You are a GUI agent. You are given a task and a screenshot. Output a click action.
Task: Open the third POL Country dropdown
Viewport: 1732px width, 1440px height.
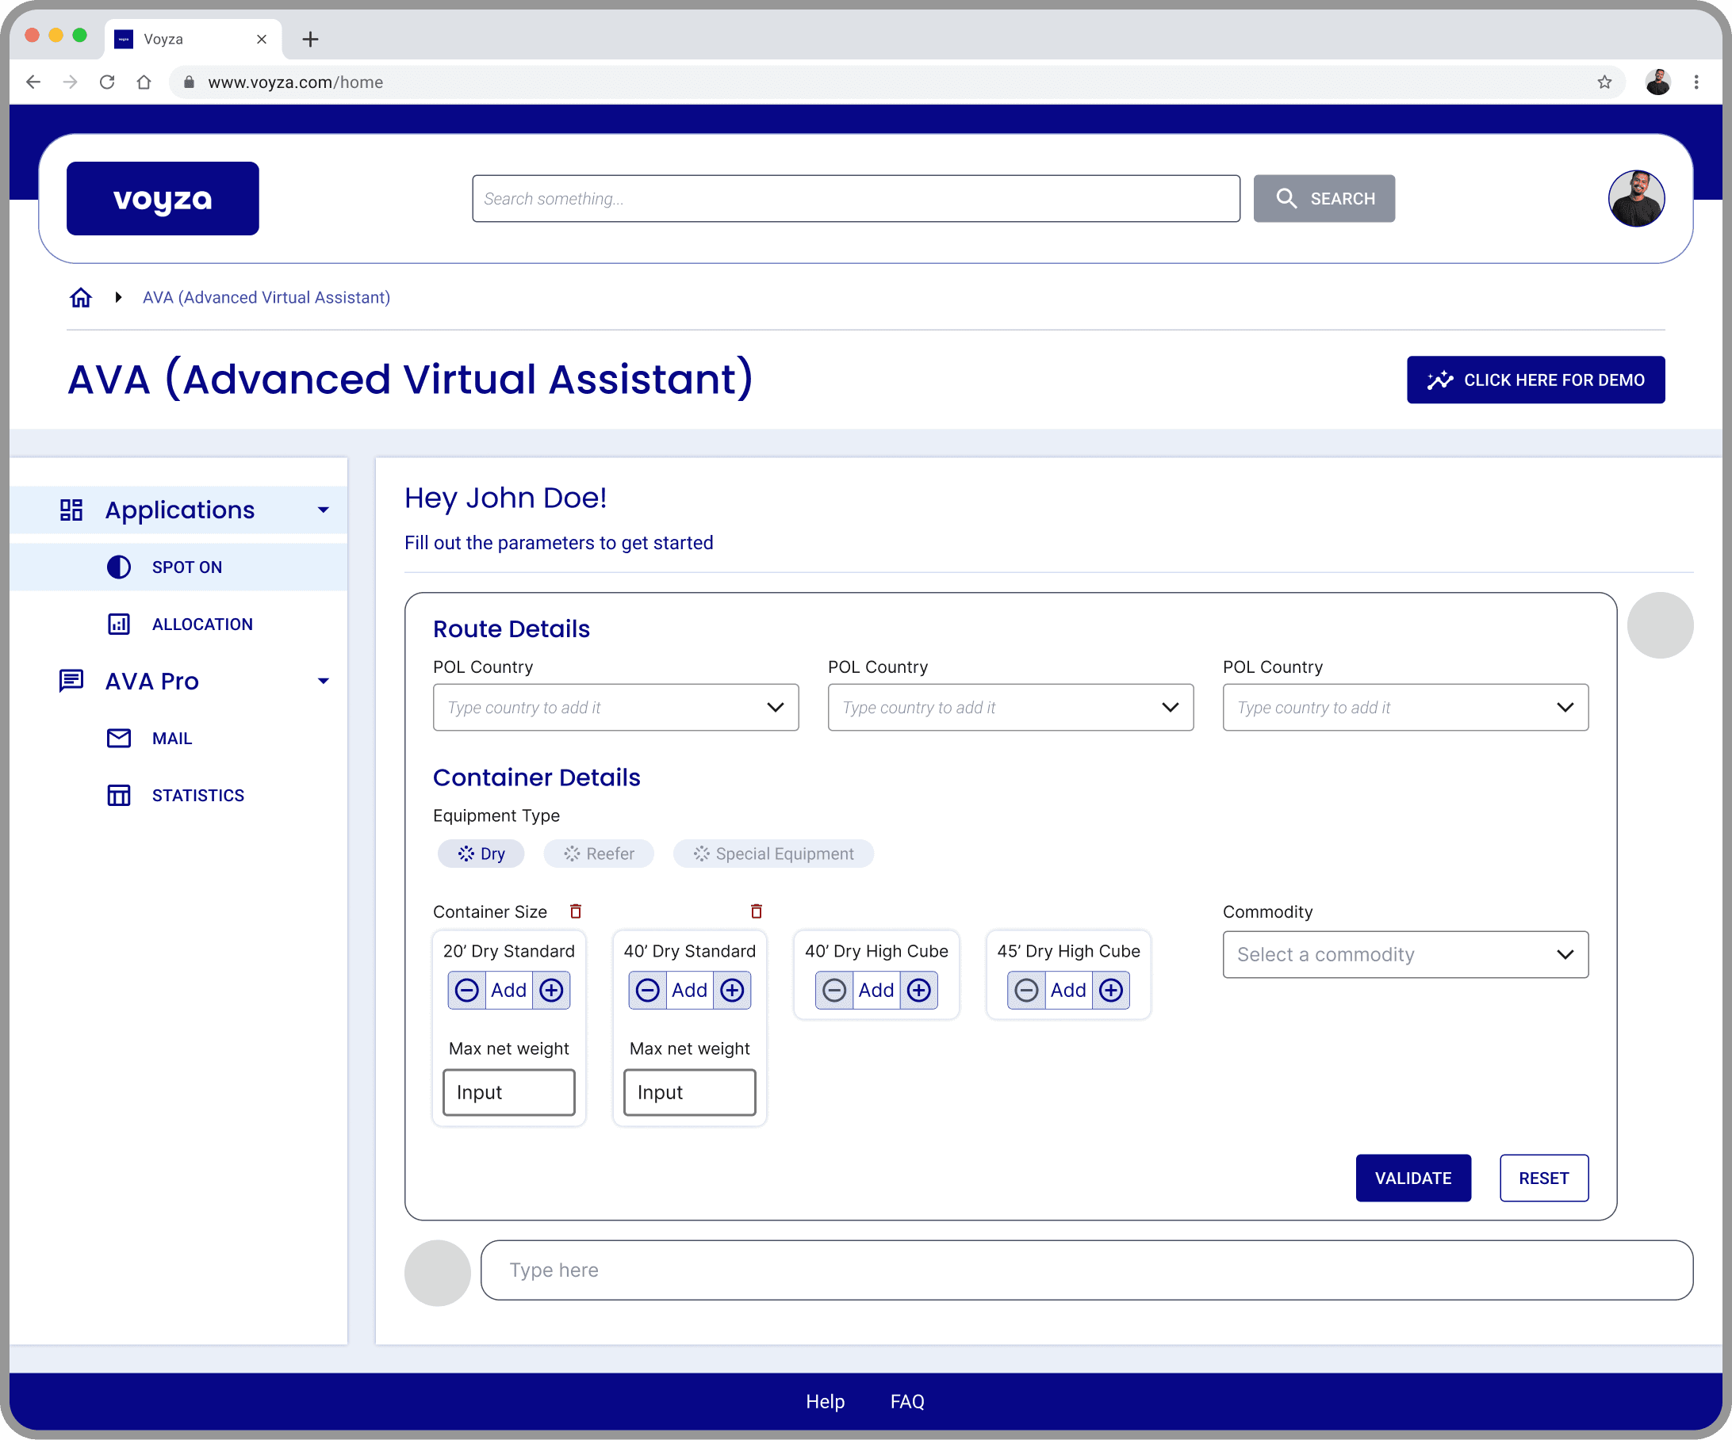pos(1406,708)
